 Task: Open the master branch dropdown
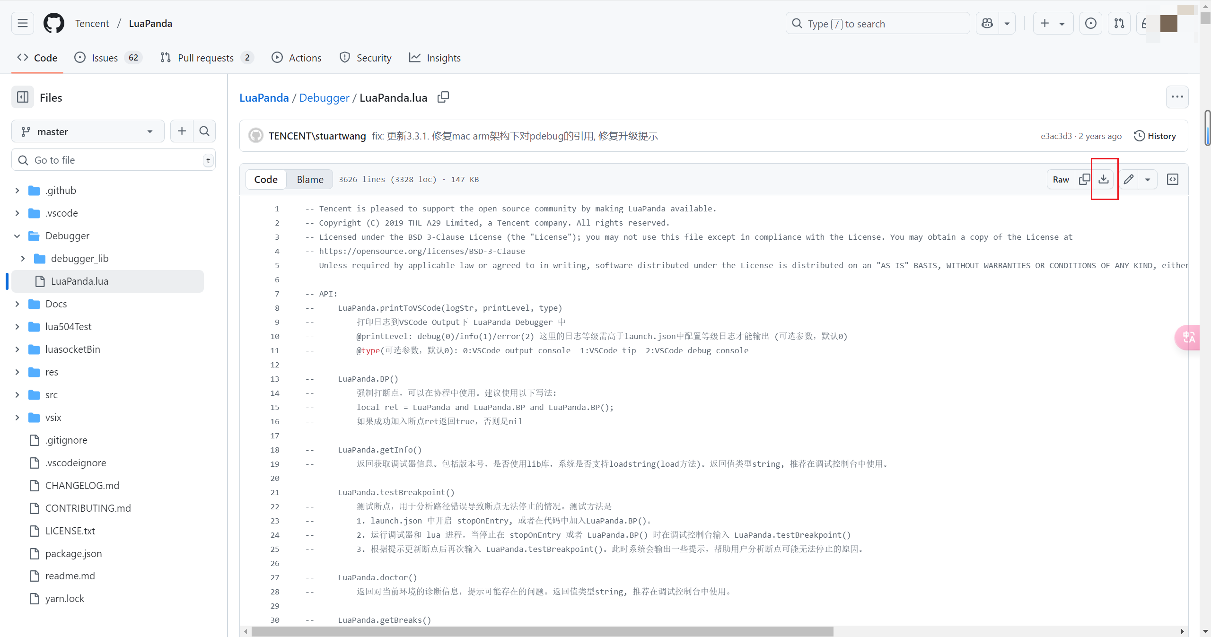click(x=88, y=131)
